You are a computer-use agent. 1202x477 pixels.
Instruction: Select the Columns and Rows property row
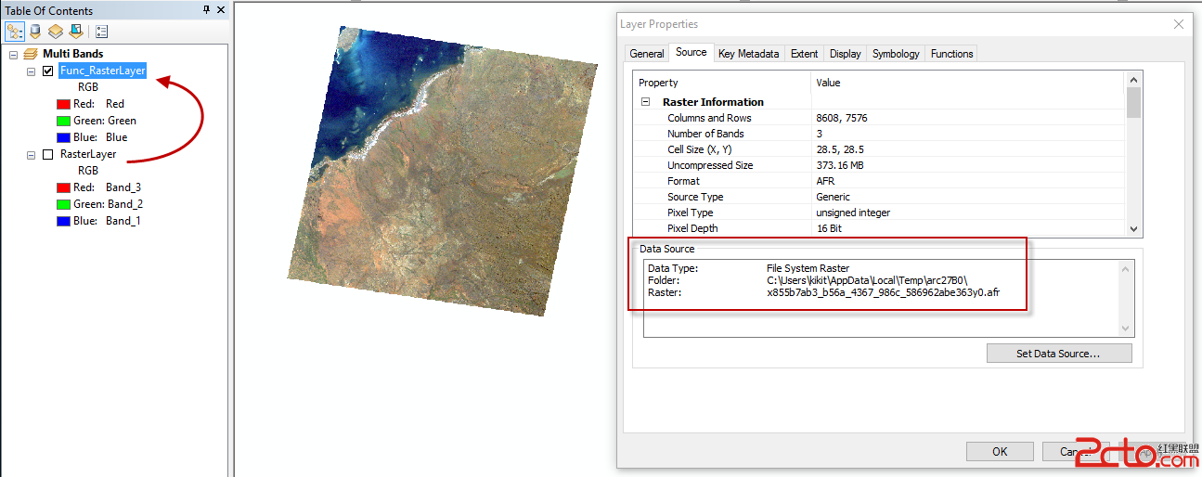pyautogui.click(x=879, y=118)
